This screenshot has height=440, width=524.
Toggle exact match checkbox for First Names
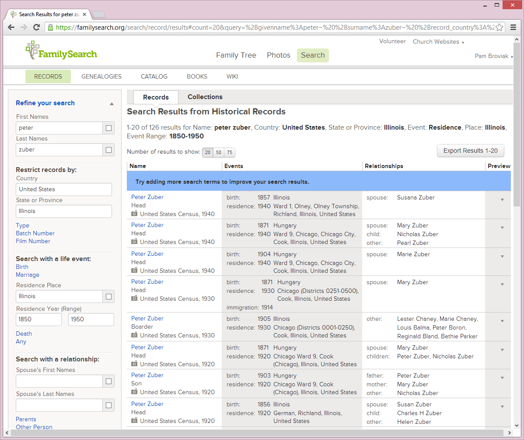[108, 128]
